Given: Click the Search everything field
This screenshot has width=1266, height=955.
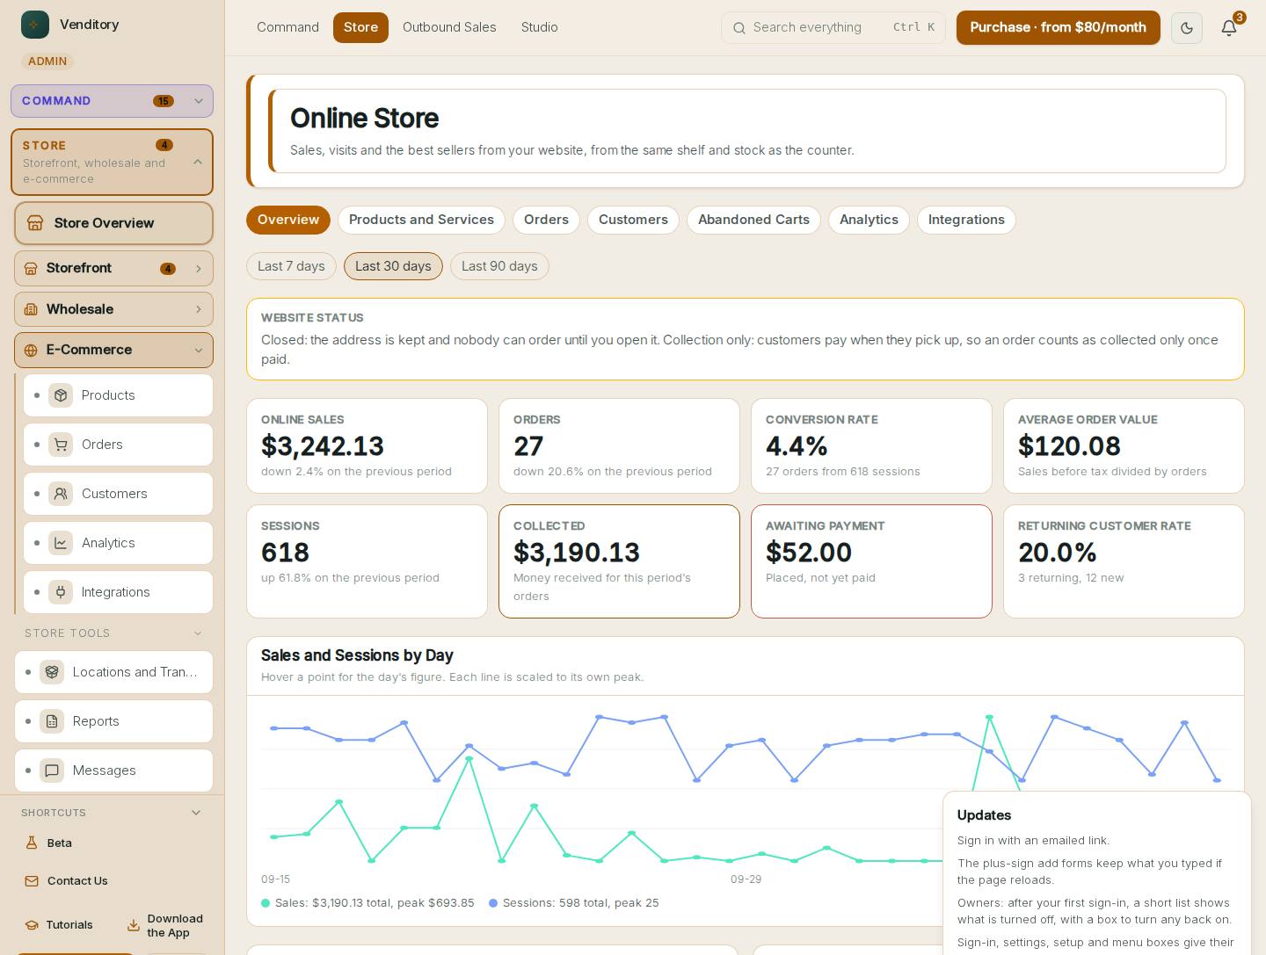Looking at the screenshot, I should click(x=833, y=27).
